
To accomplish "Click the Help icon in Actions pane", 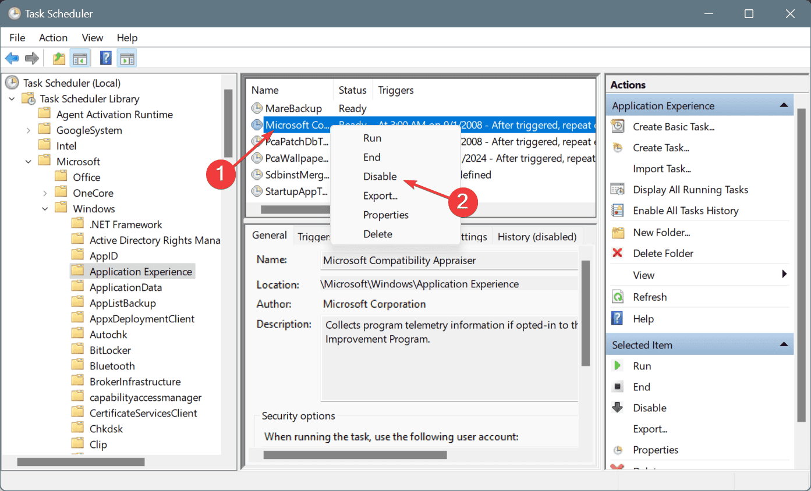I will [618, 319].
